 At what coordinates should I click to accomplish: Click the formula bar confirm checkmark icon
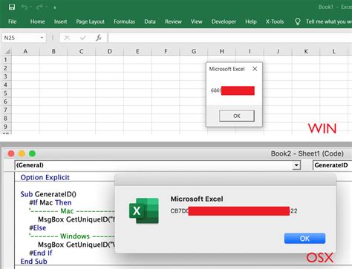pyautogui.click(x=83, y=38)
